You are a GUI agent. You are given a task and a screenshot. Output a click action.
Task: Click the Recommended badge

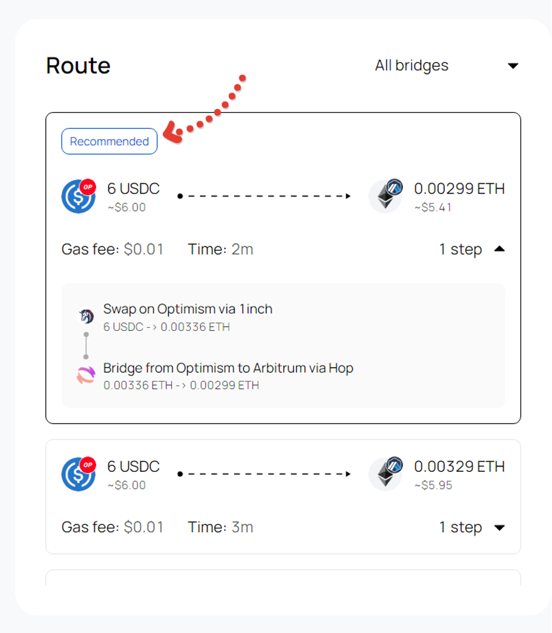[109, 141]
